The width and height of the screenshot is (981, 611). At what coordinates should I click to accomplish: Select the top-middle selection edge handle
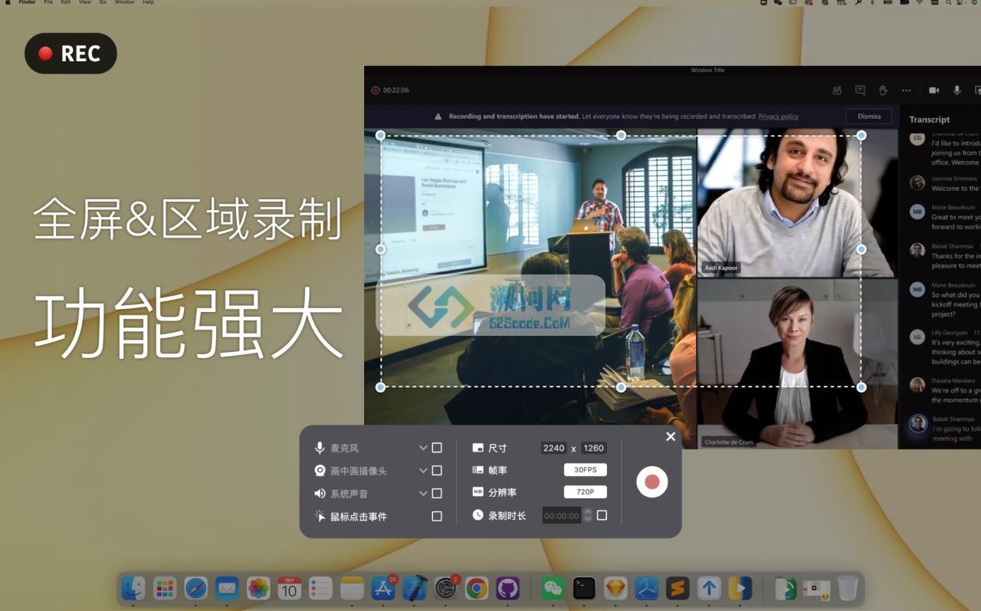(x=622, y=136)
